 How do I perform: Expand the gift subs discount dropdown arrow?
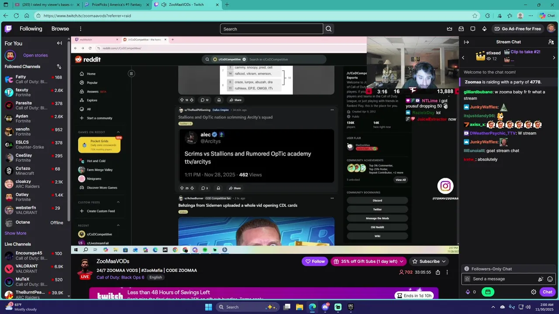401,262
